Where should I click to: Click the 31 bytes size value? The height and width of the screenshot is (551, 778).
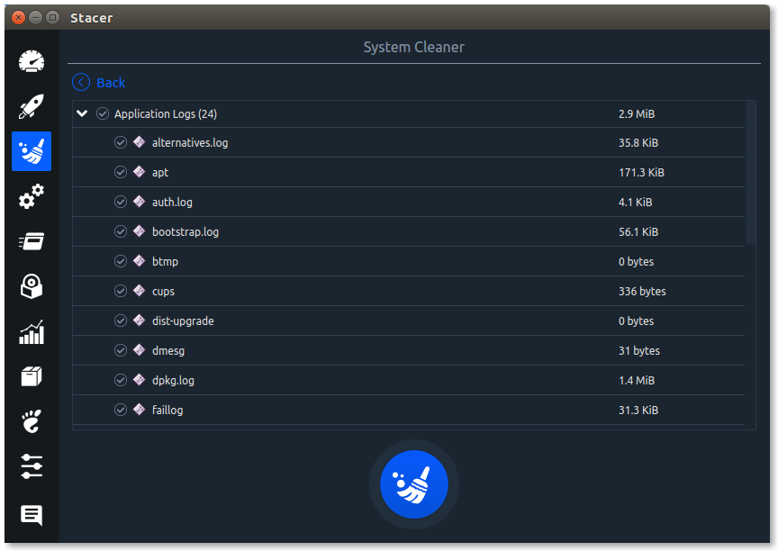pyautogui.click(x=639, y=351)
